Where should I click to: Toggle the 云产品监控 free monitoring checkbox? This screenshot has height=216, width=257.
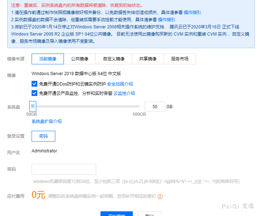click(x=34, y=93)
